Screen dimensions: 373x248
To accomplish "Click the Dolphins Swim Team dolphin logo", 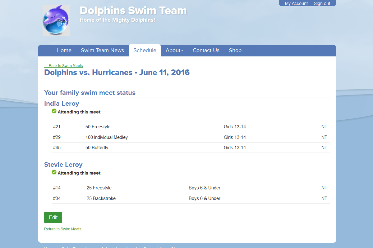I will click(x=56, y=20).
